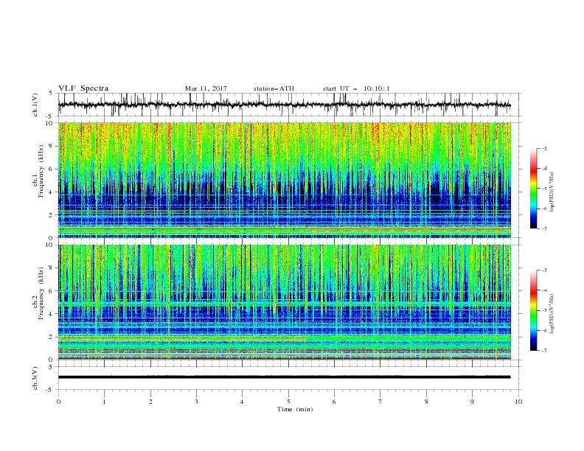Click time axis tick label "1"
Image resolution: width=584 pixels, height=451 pixels.
104,402
